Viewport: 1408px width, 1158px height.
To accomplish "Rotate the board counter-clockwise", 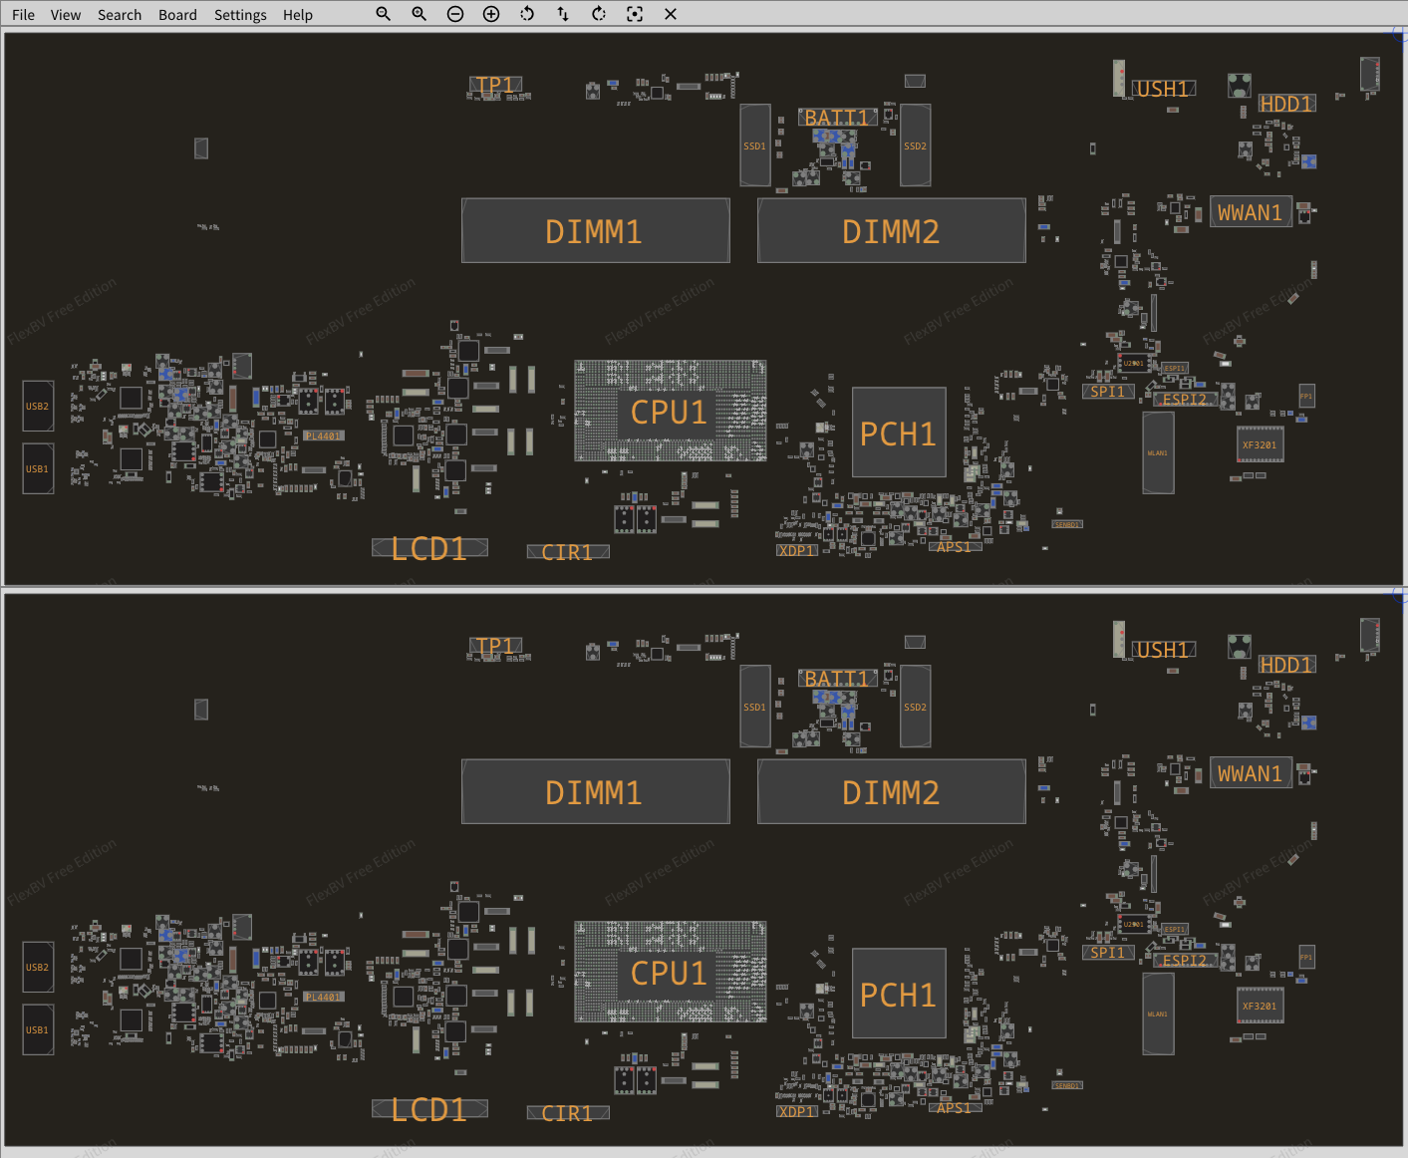I will pos(527,14).
